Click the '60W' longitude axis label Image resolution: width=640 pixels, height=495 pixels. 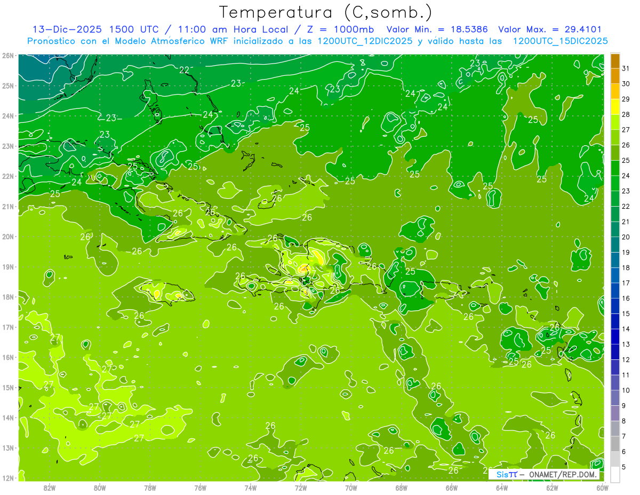pos(602,488)
